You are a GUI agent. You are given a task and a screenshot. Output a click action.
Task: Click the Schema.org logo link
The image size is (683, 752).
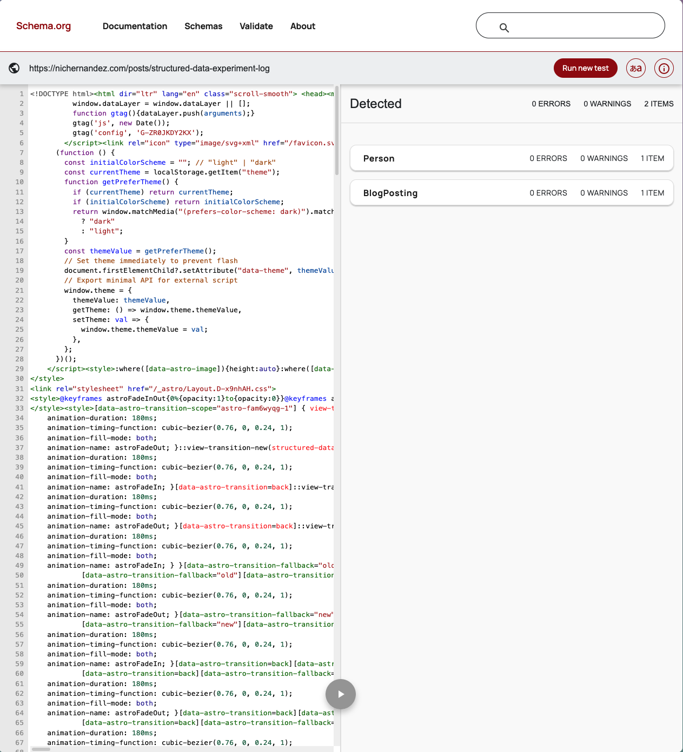pyautogui.click(x=43, y=26)
